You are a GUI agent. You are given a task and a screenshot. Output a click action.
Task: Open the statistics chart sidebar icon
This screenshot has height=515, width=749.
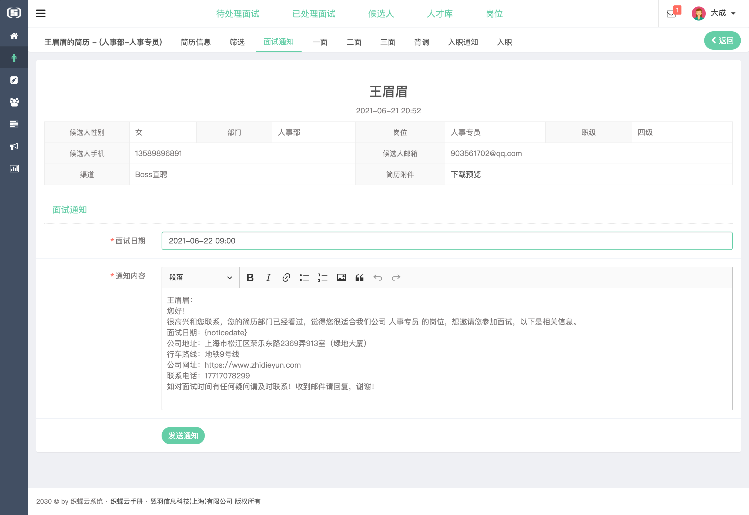(14, 168)
